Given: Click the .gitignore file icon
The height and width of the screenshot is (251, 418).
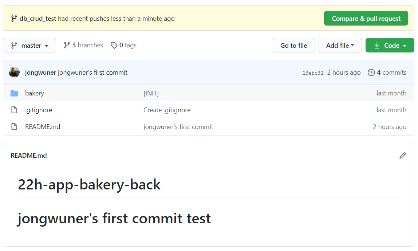Looking at the screenshot, I should [14, 110].
